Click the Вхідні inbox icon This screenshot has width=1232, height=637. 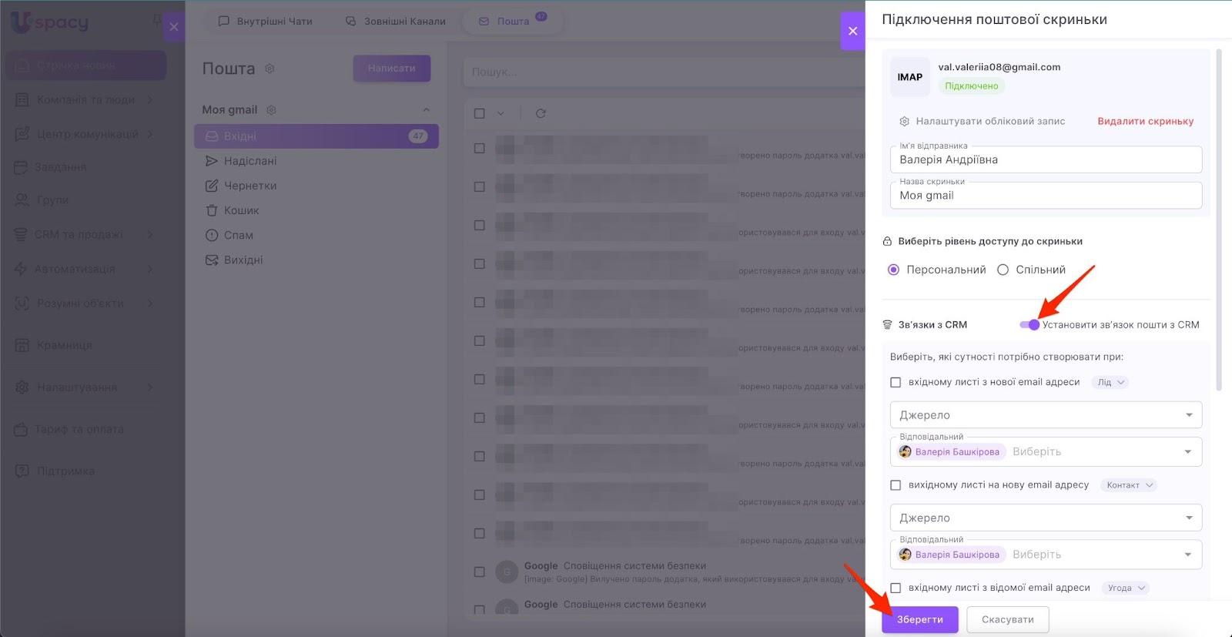(x=212, y=136)
